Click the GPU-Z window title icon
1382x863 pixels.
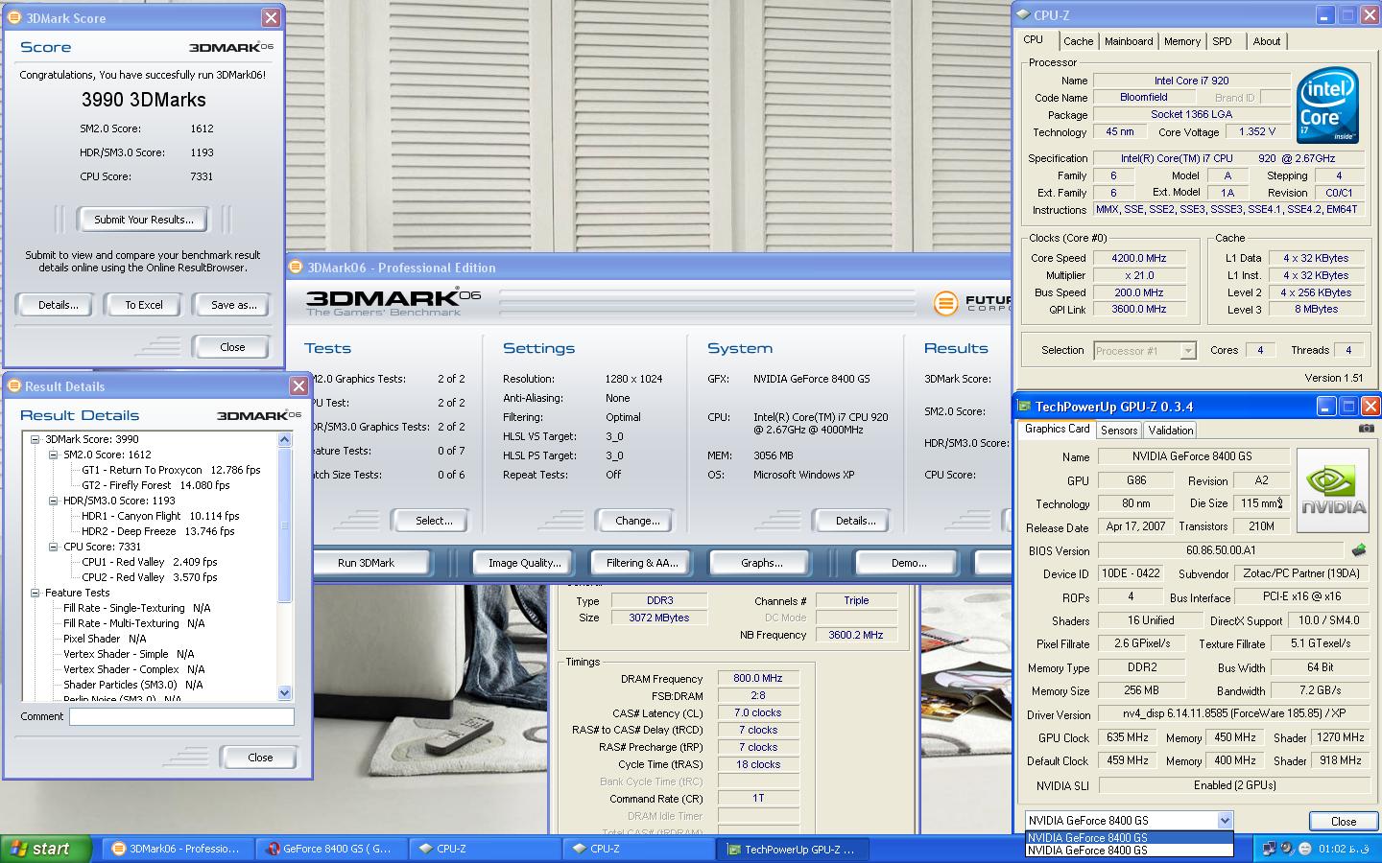pyautogui.click(x=1025, y=406)
